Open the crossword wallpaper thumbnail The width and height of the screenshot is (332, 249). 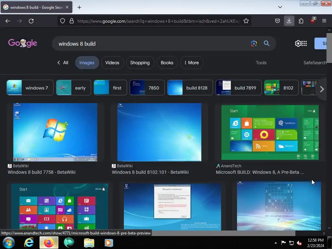click(279, 206)
